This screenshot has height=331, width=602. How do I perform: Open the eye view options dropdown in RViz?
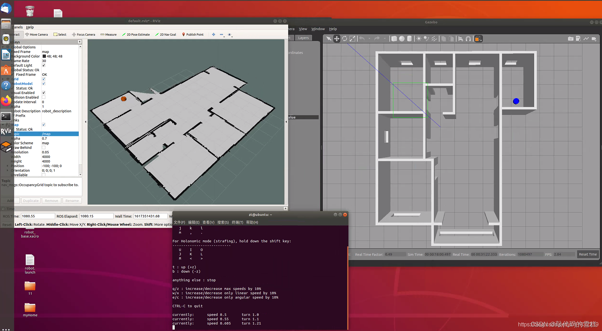[x=230, y=35]
